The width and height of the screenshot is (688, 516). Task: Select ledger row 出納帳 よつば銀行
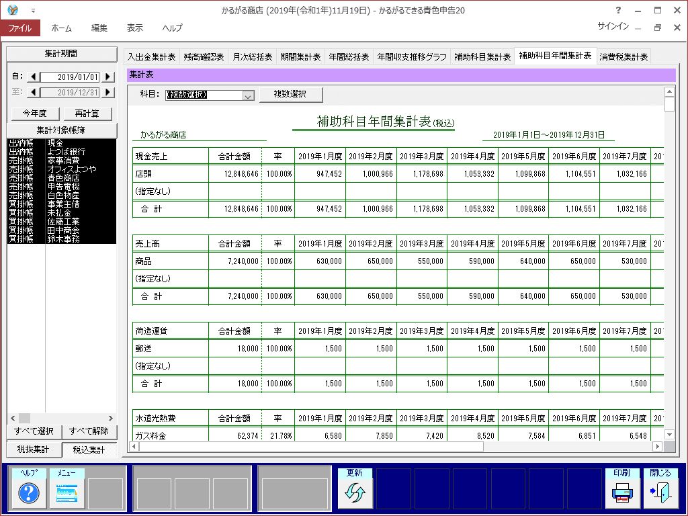pyautogui.click(x=62, y=152)
